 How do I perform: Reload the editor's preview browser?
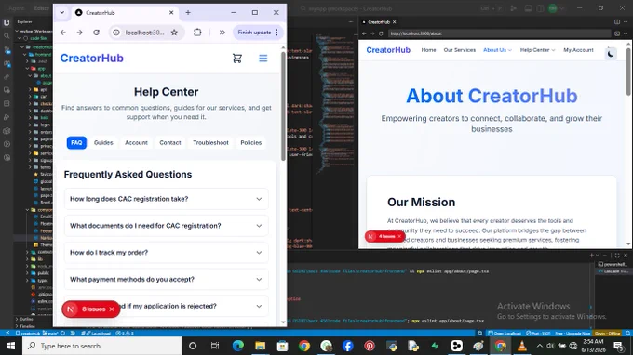click(x=381, y=33)
